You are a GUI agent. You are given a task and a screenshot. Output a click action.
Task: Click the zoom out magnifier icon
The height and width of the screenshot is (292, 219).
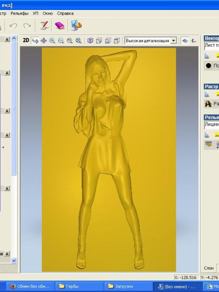(x=61, y=41)
